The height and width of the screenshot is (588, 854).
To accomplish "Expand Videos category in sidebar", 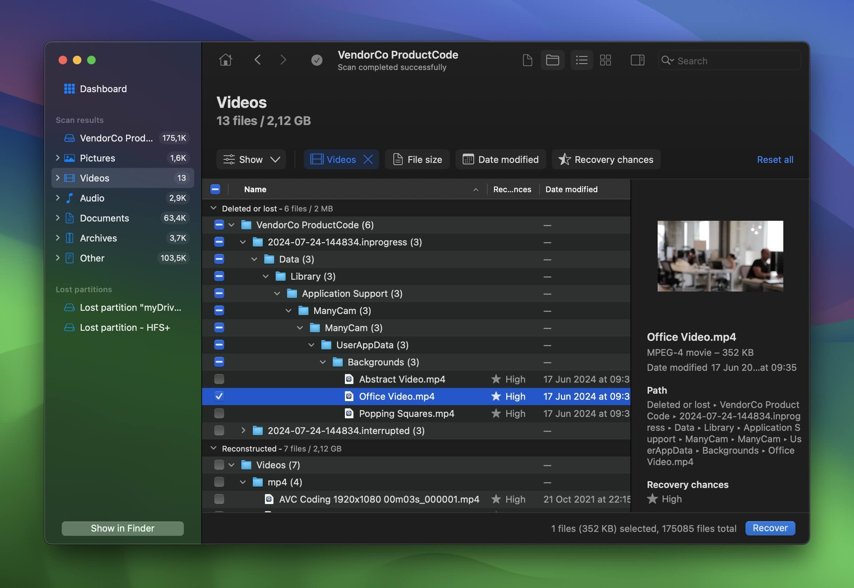I will [57, 178].
